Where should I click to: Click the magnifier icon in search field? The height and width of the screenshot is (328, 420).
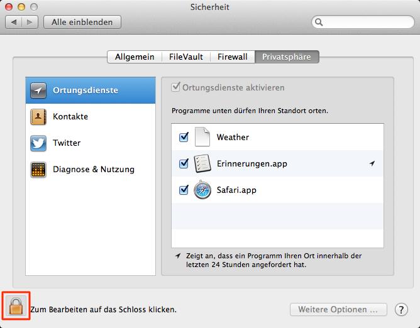coord(319,22)
